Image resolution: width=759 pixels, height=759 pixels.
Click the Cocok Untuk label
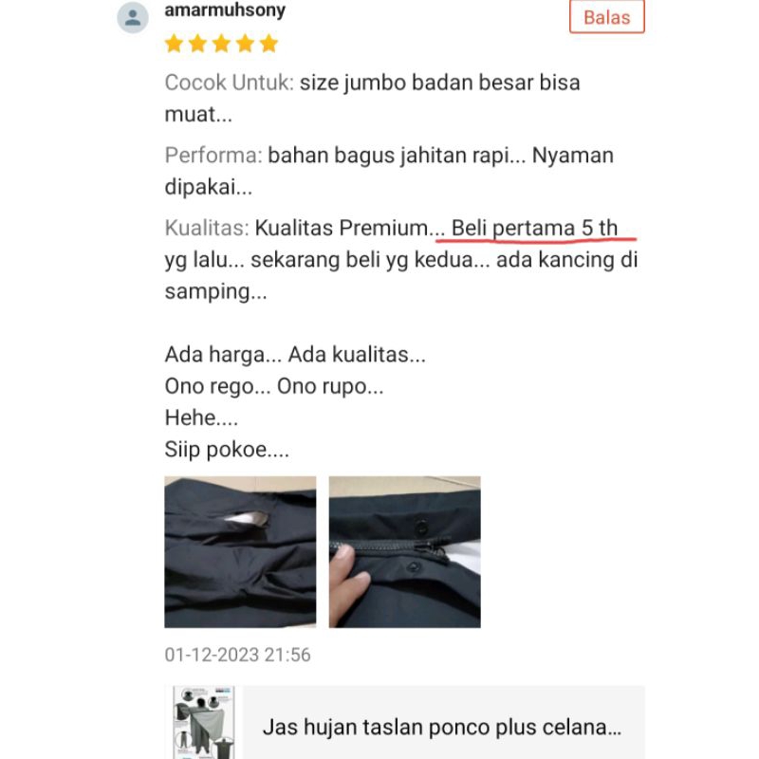(230, 83)
